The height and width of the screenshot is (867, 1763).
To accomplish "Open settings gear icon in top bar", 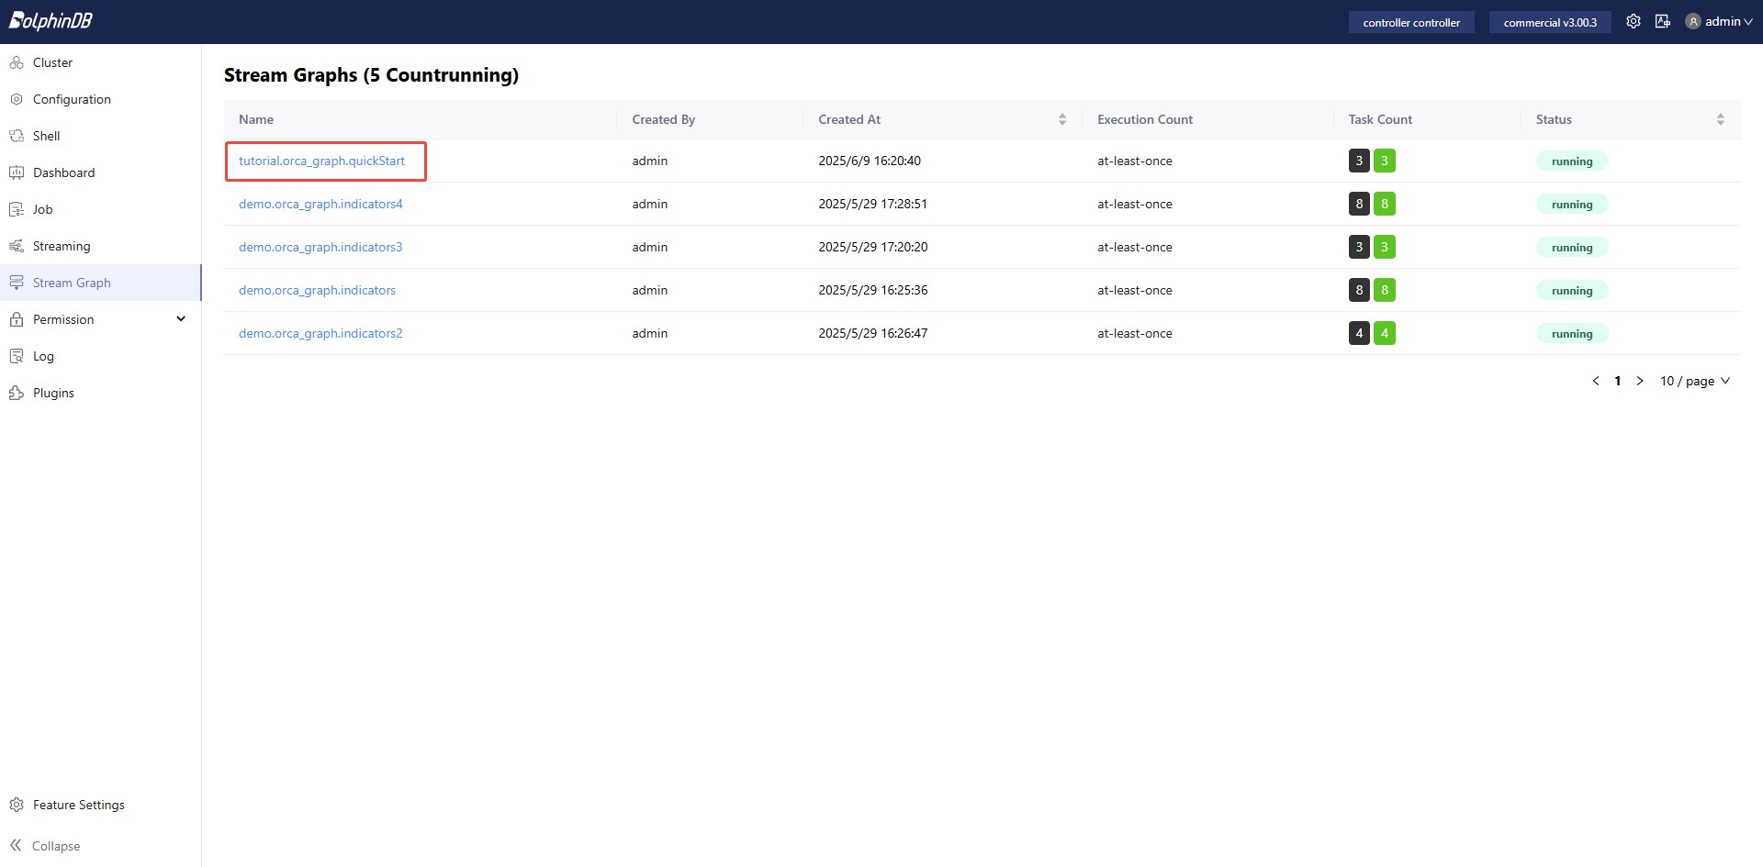I will tap(1633, 21).
